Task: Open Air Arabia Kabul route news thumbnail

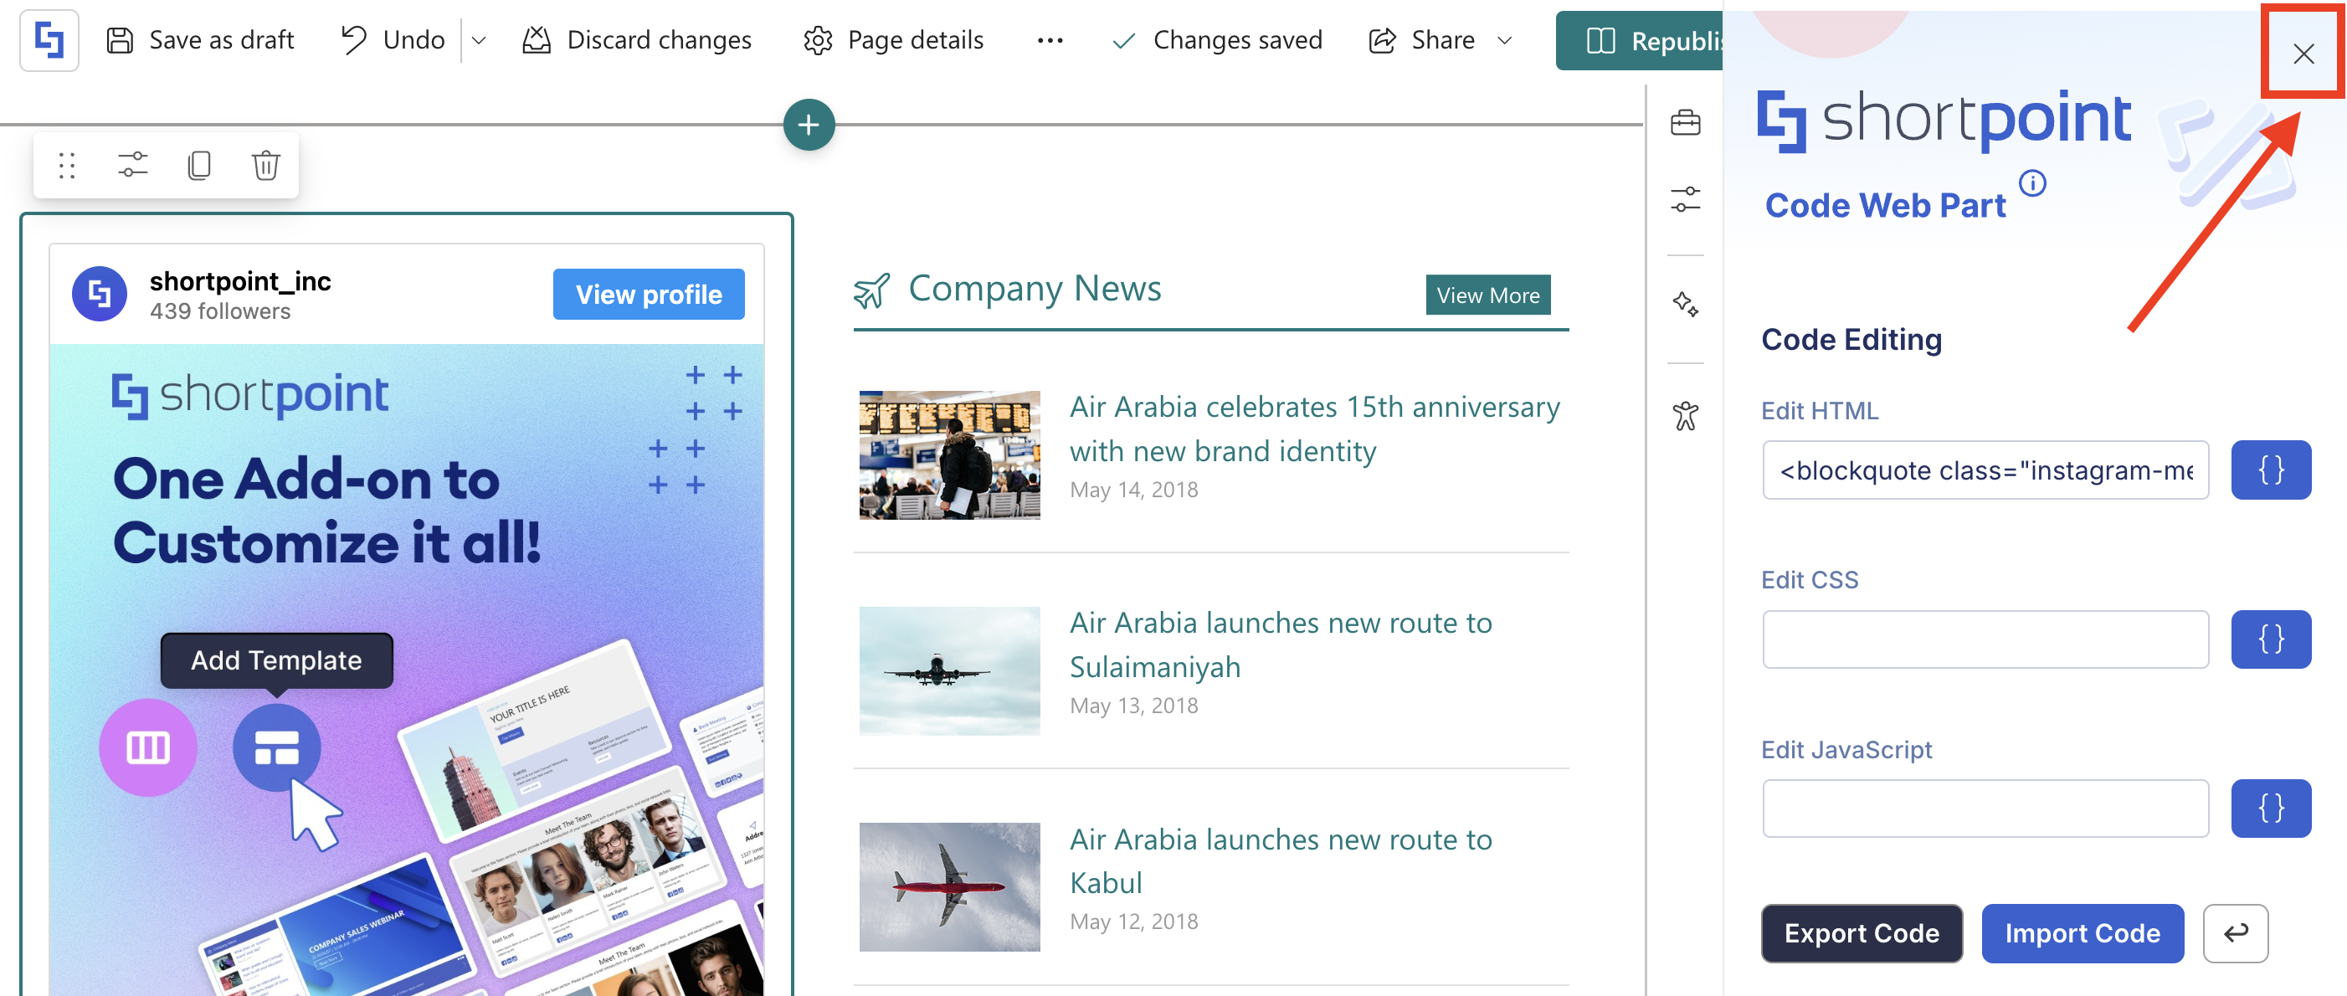Action: (x=949, y=887)
